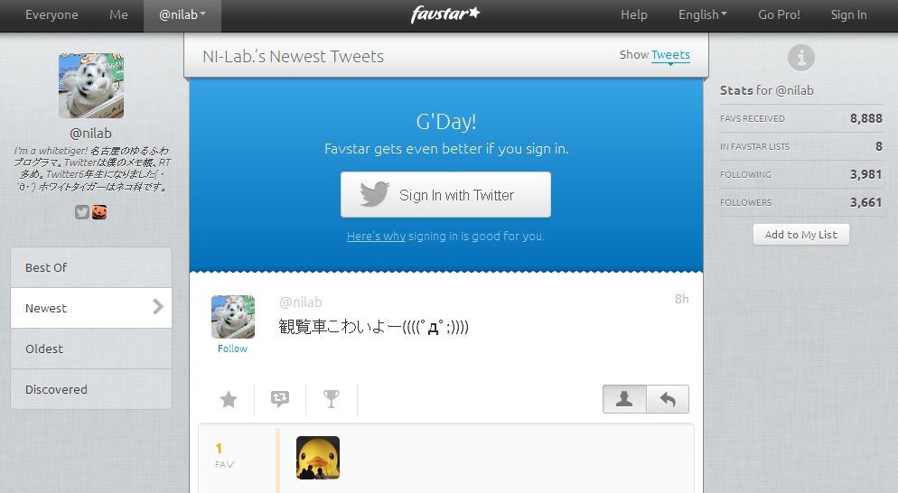898x493 pixels.
Task: Click the Sign In with Twitter button
Action: pos(445,195)
